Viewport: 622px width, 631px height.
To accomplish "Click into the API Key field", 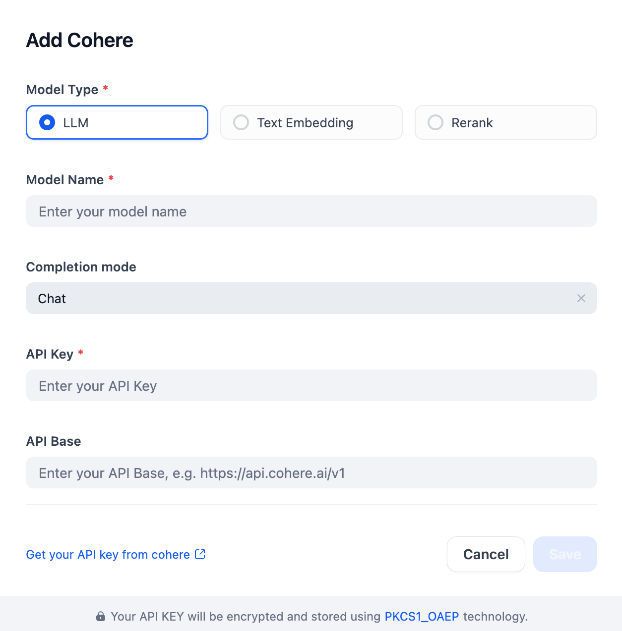I will [311, 386].
